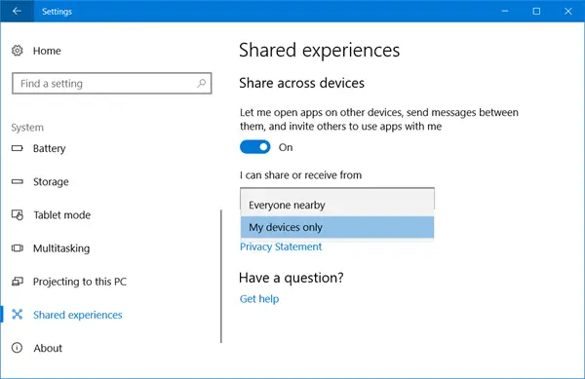Click the Shared experiences page heading
This screenshot has height=379, width=585.
click(320, 50)
